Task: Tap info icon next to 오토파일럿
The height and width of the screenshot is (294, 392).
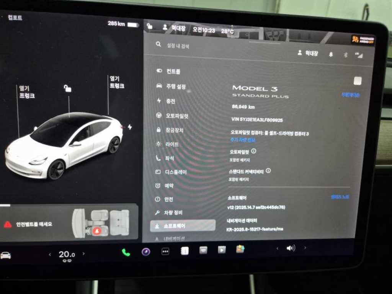Action: point(253,151)
